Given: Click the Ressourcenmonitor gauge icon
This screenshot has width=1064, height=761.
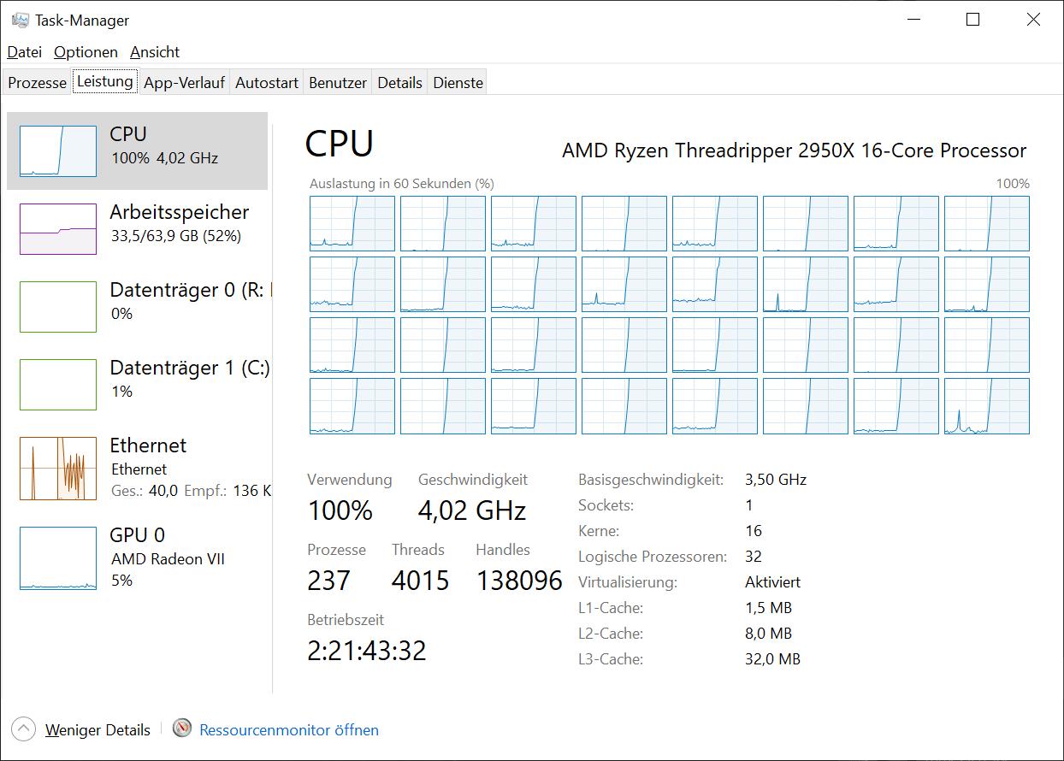Looking at the screenshot, I should click(x=181, y=729).
